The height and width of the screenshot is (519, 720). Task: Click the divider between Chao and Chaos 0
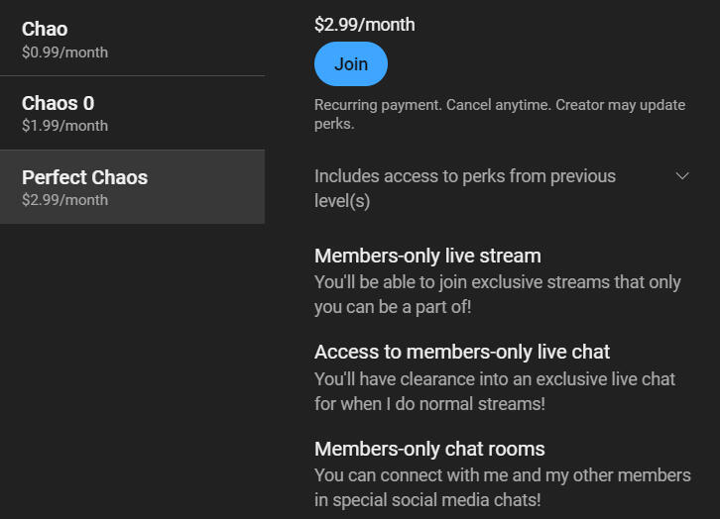[x=132, y=75]
